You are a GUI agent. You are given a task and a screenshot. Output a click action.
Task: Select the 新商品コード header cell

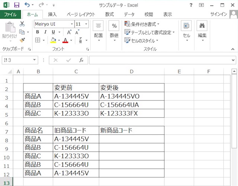[x=132, y=130]
